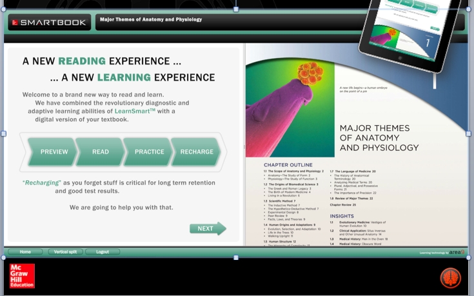This screenshot has height=296, width=474.
Task: Click outline entry Human Origins and Adaptations
Action: pos(290,225)
